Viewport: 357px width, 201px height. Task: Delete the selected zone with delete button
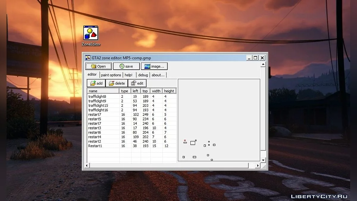click(117, 83)
